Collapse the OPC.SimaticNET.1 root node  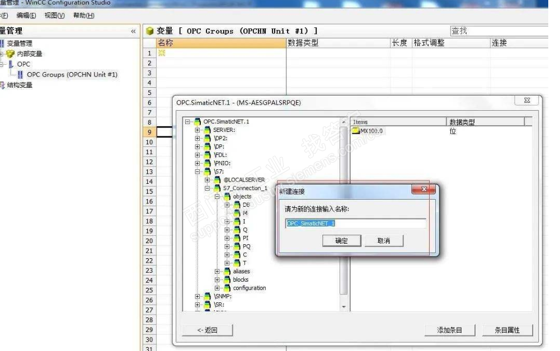pyautogui.click(x=187, y=122)
